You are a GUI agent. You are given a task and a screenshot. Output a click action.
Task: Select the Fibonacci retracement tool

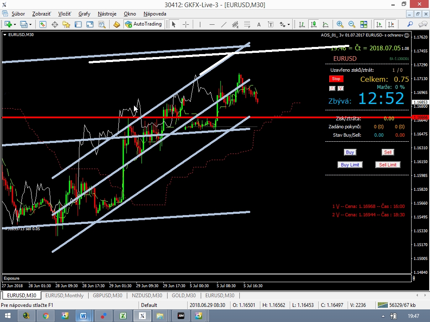tap(247, 24)
